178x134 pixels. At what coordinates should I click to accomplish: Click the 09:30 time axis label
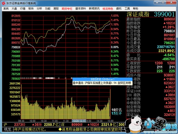pyautogui.click(x=21, y=121)
